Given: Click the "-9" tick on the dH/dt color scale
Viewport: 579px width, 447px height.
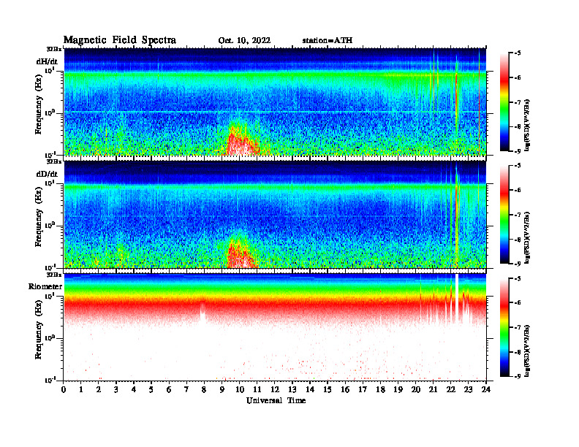Looking at the screenshot, I should (x=517, y=150).
